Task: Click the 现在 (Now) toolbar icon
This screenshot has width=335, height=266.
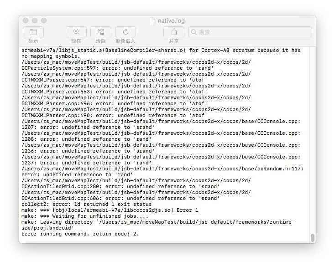Action: (76, 32)
